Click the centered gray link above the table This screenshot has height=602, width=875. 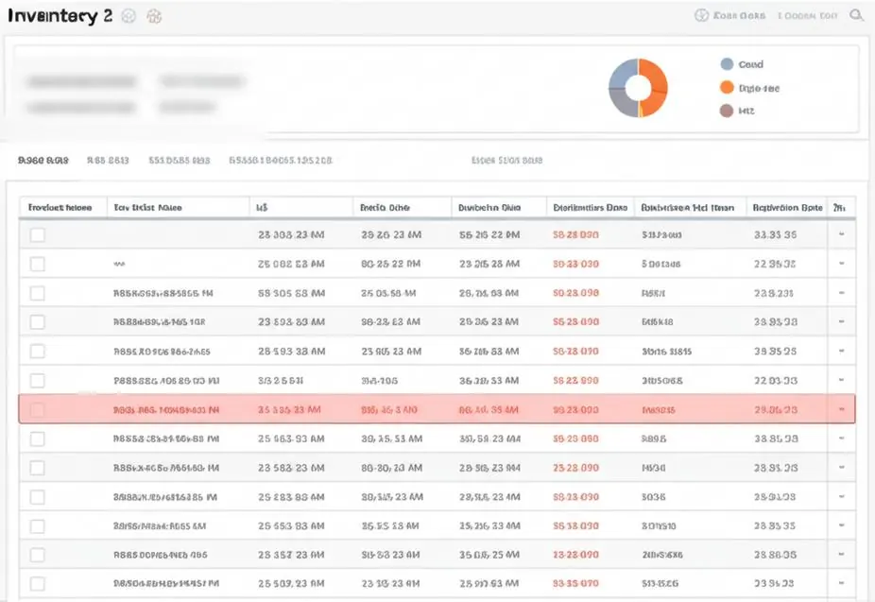pyautogui.click(x=506, y=160)
